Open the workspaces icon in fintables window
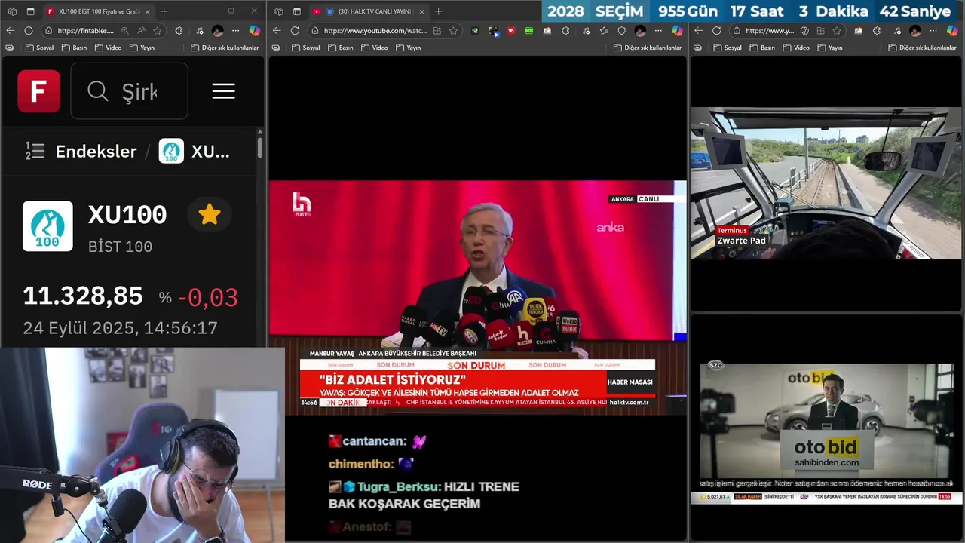Image resolution: width=965 pixels, height=543 pixels. pyautogui.click(x=13, y=11)
